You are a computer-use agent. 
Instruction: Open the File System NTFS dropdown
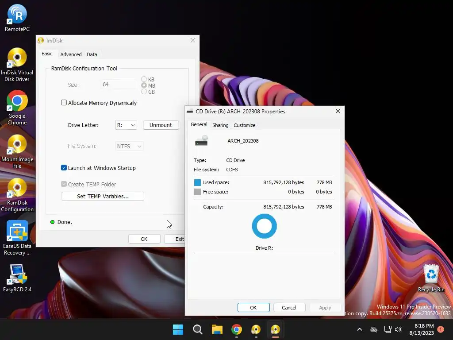[129, 146]
